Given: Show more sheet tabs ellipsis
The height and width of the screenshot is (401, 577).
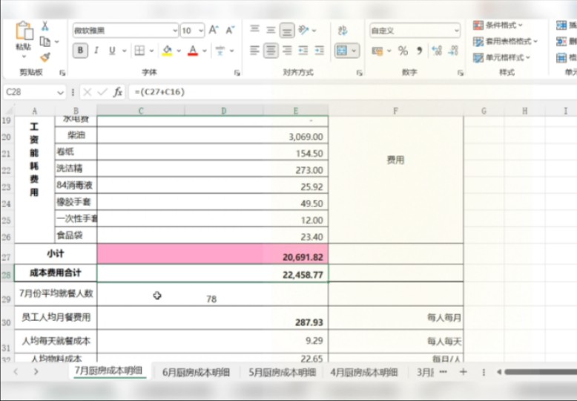Looking at the screenshot, I should pos(444,372).
